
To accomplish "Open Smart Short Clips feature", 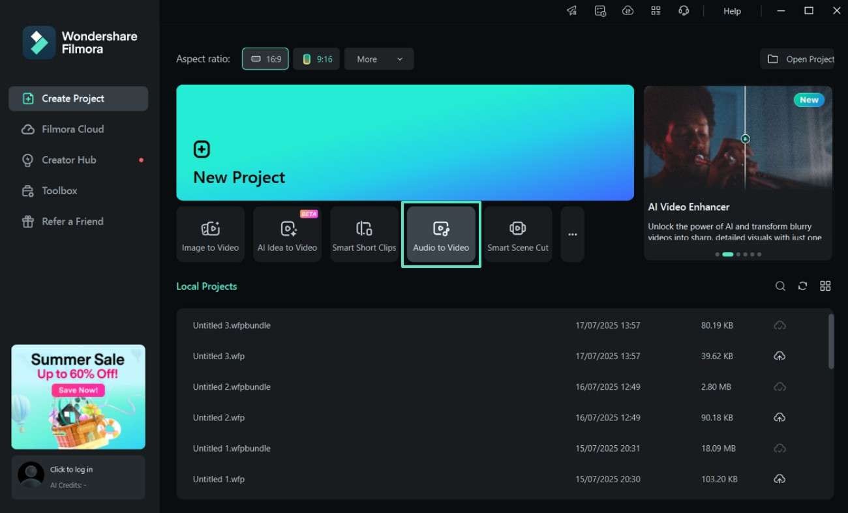I will coord(364,235).
